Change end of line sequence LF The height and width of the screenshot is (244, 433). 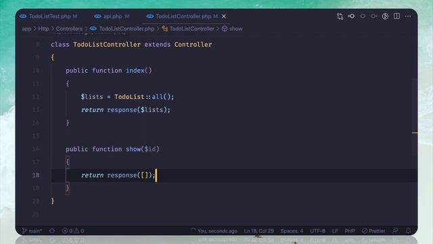(335, 230)
